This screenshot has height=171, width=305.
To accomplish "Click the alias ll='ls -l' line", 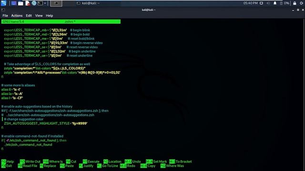I will (11, 90).
